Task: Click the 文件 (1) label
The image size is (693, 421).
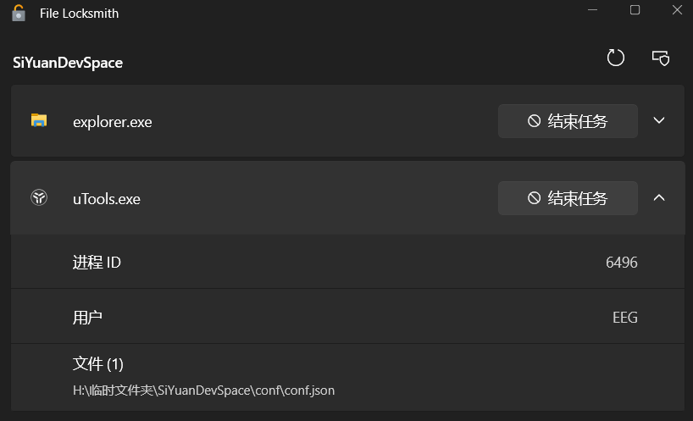Action: point(98,364)
